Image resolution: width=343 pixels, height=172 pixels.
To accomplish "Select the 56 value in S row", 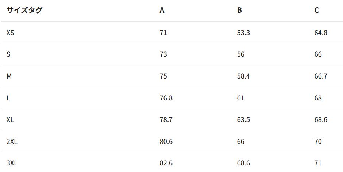I will 240,54.
